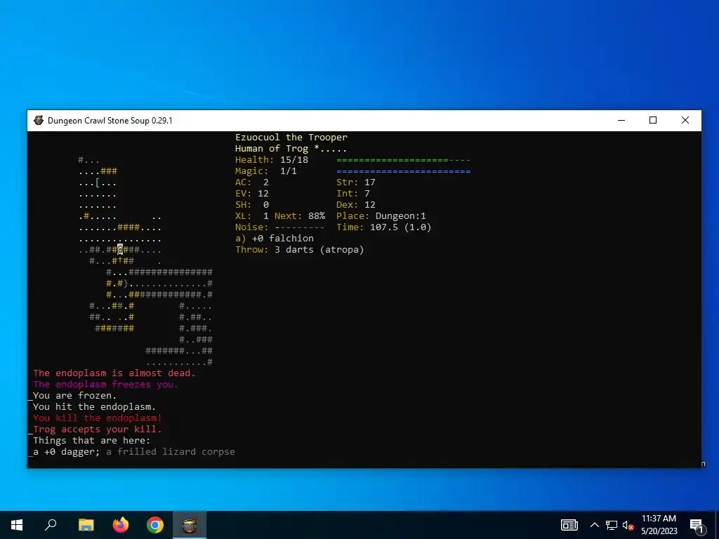Click the 'AC: 2' stat
719x539 pixels.
click(x=252, y=182)
